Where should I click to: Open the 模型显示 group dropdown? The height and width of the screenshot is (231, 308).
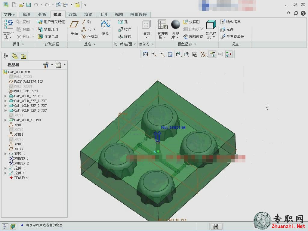pos(187,44)
